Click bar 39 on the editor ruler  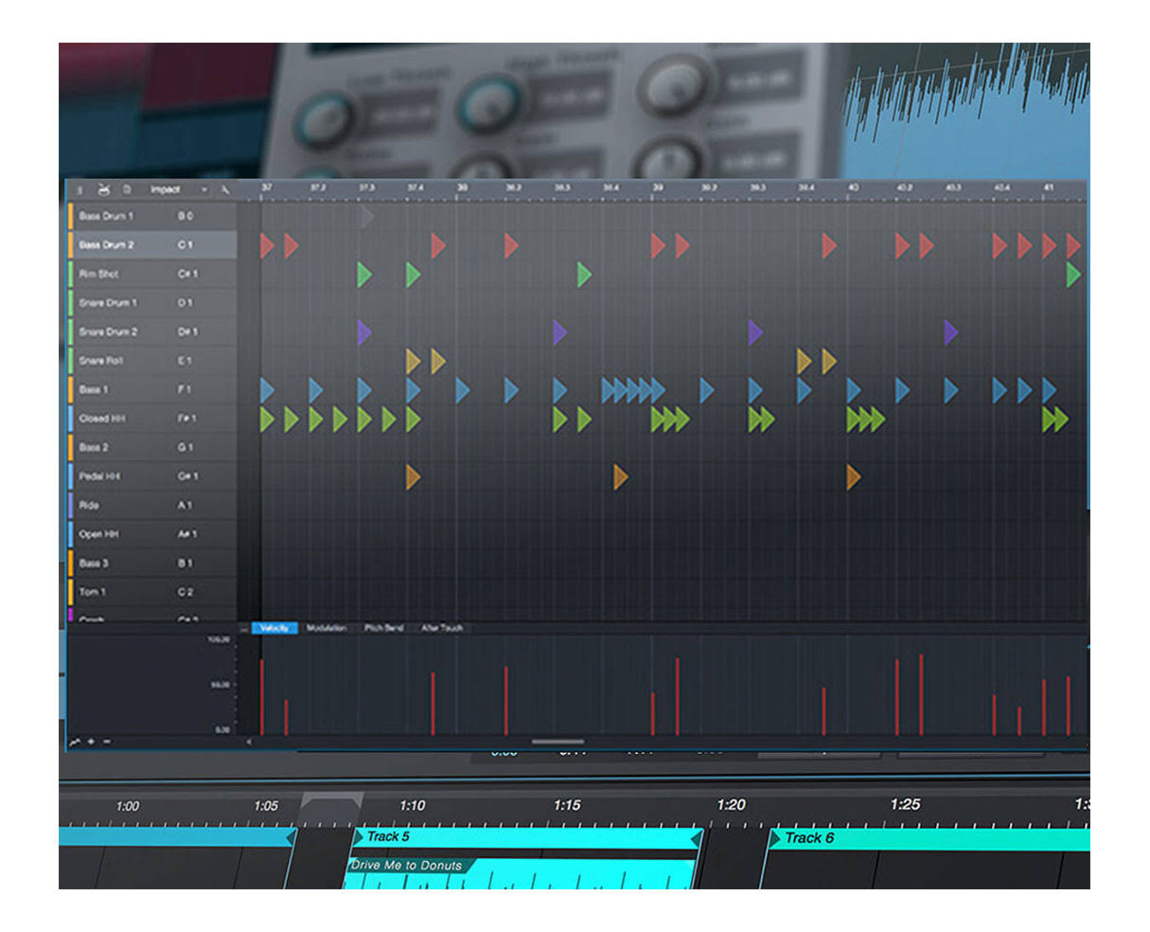[657, 188]
